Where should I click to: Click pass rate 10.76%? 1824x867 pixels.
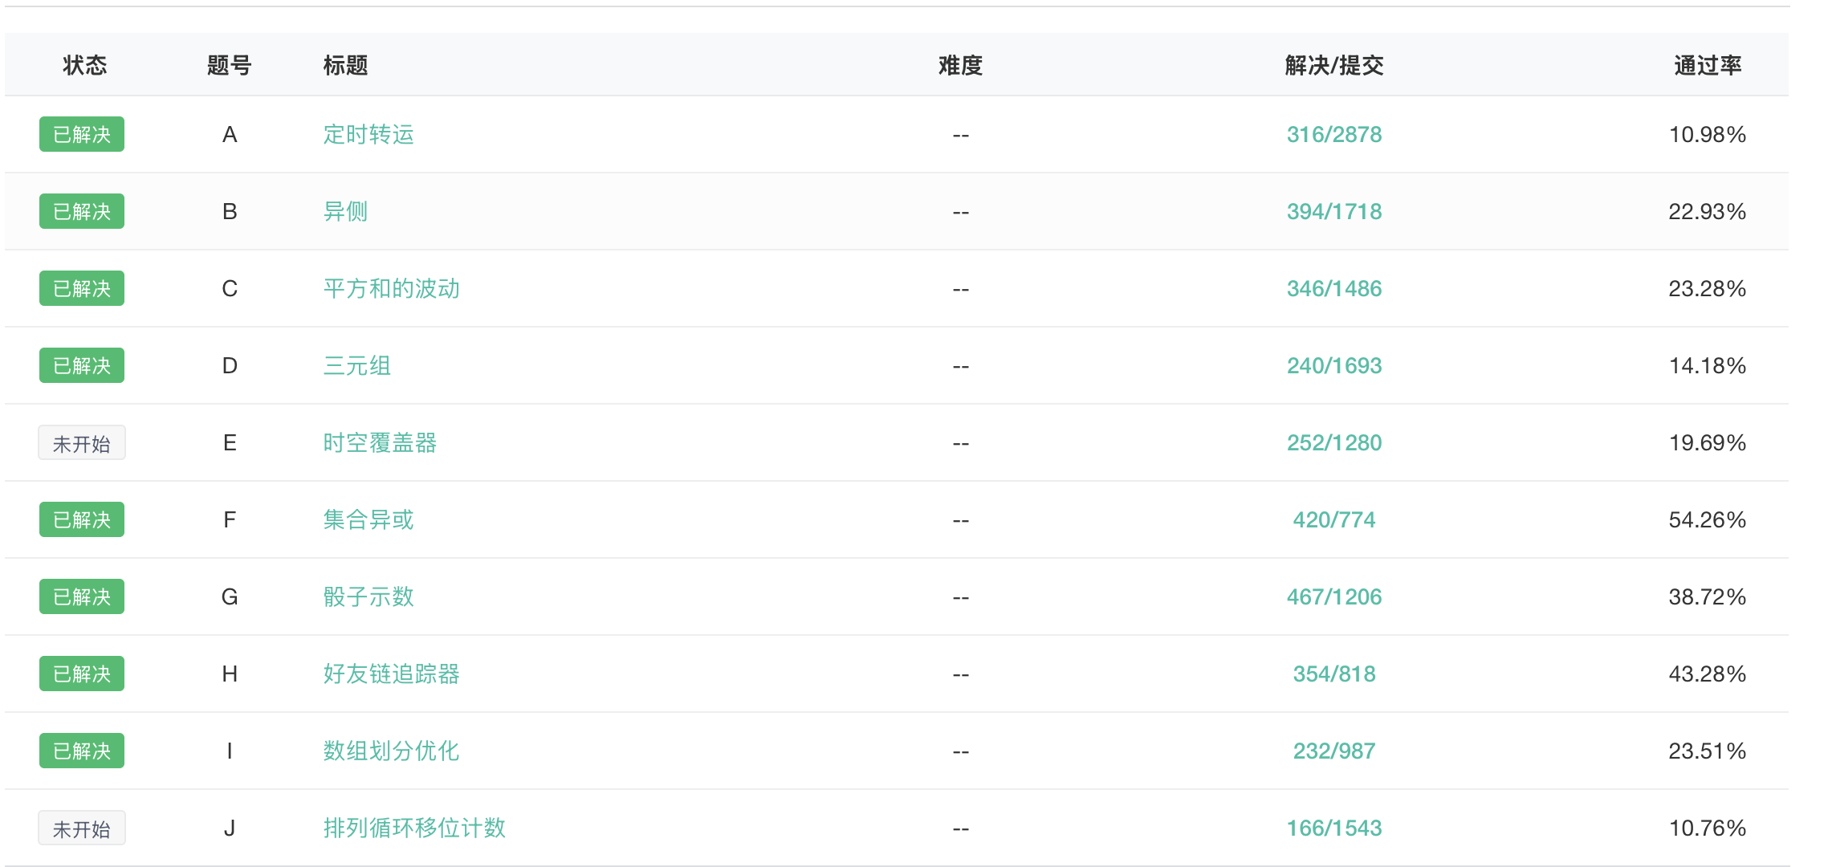point(1708,828)
